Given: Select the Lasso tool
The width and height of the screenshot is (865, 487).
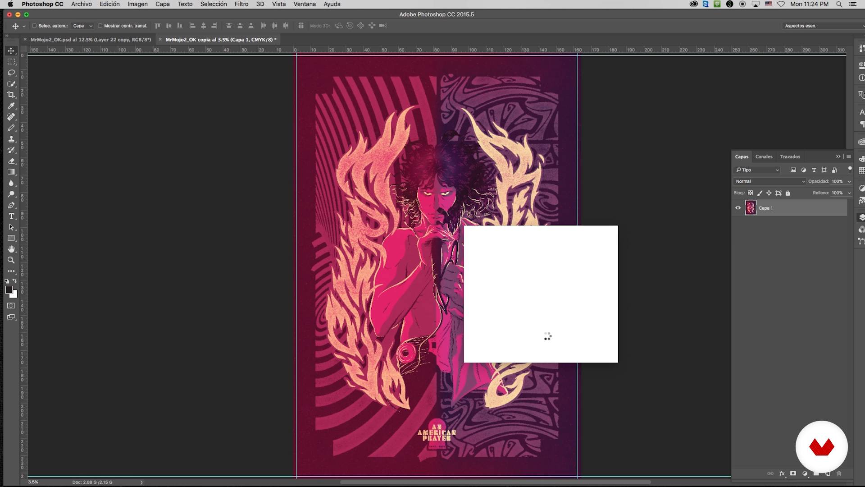Looking at the screenshot, I should [x=11, y=73].
